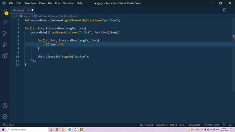Click the VS Code taskbar icon
This screenshot has height=132, width=235.
[x=69, y=129]
